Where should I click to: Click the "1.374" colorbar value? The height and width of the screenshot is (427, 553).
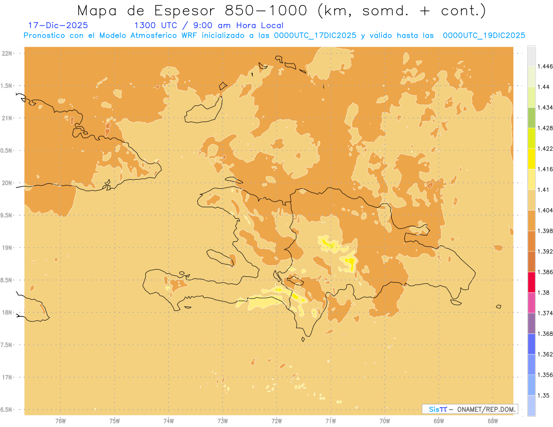click(544, 313)
